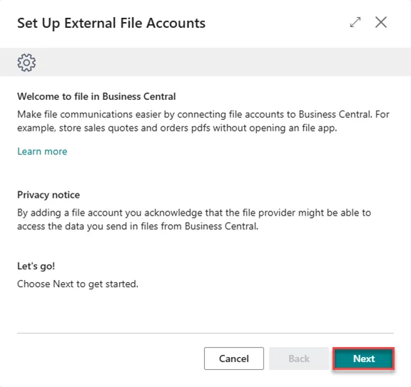The width and height of the screenshot is (411, 387).
Task: Click the Let's go! heading
Action: (36, 266)
